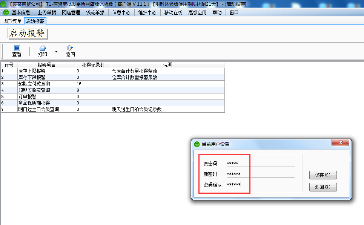Screen dimensions: 364x225
Task: Open the print options dropdown arrow
Action: coord(56,51)
